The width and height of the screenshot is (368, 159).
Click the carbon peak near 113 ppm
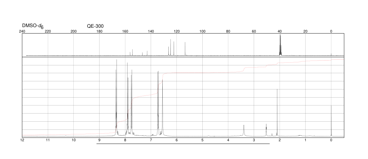click(185, 48)
